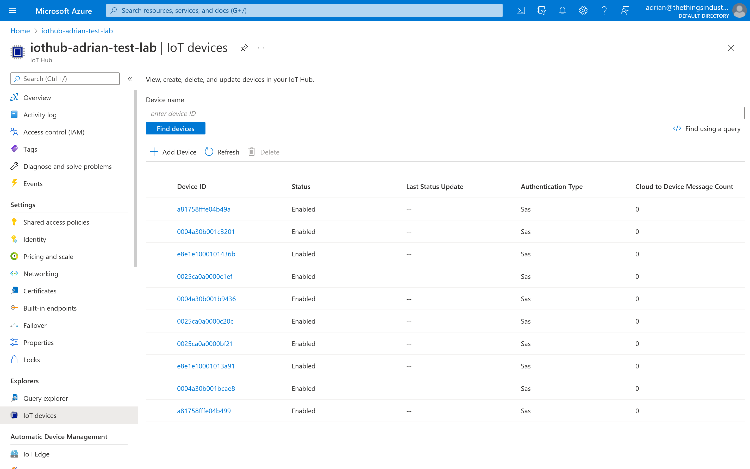The height and width of the screenshot is (469, 750).
Task: Select Certificates security icon
Action: [x=15, y=290]
